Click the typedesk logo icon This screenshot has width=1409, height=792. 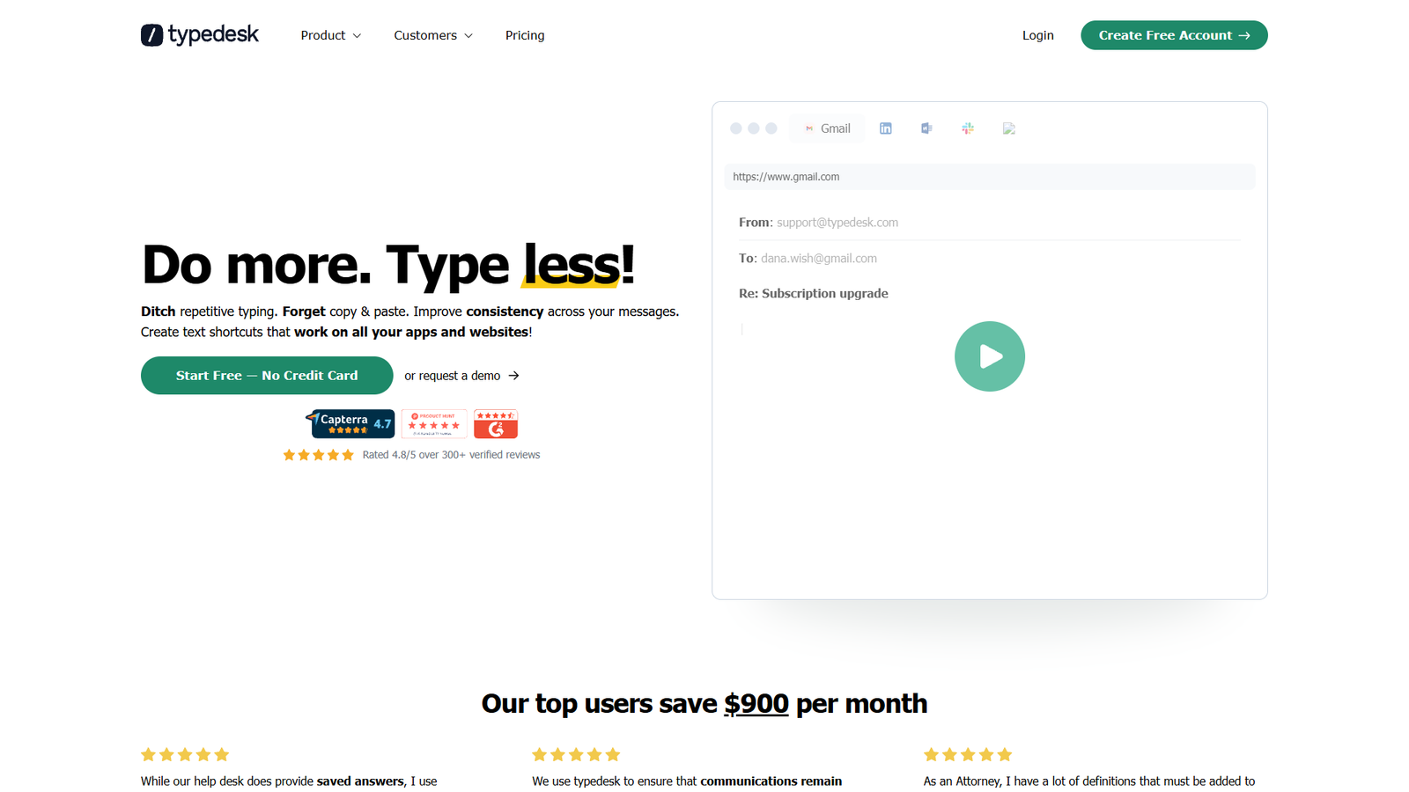pos(151,34)
